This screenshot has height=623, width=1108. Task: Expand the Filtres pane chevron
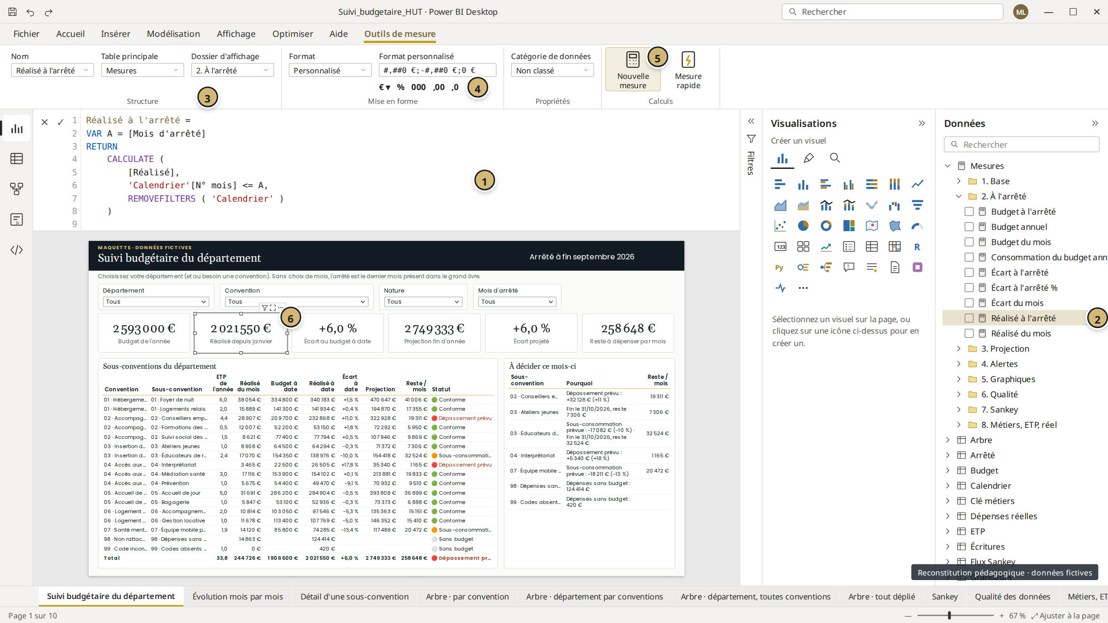[751, 121]
